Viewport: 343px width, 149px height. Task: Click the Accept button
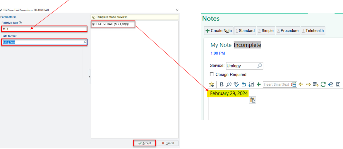tap(145, 143)
